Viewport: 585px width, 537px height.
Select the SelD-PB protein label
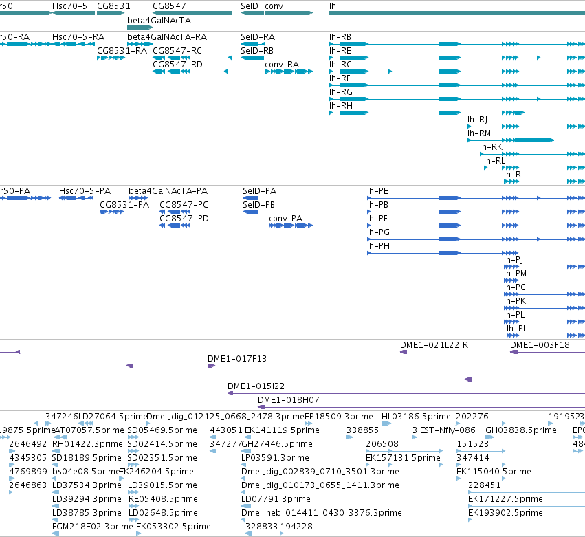point(258,204)
